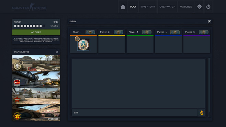Click the MAP SELECTED heading
The width and height of the screenshot is (226, 127).
point(22,52)
